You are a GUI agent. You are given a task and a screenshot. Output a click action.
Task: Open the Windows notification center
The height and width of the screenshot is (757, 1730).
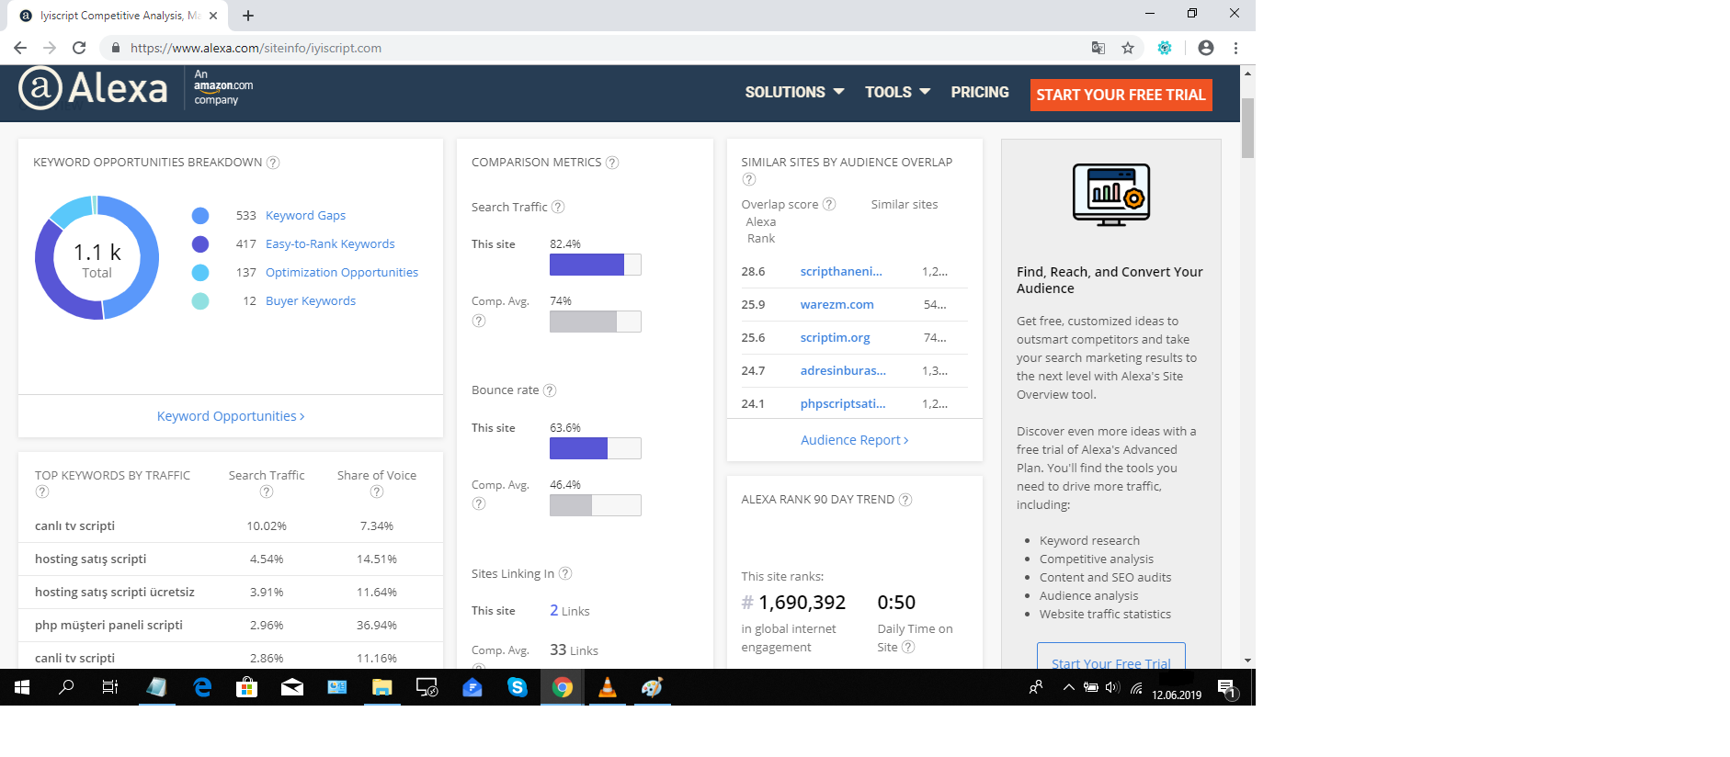1226,687
